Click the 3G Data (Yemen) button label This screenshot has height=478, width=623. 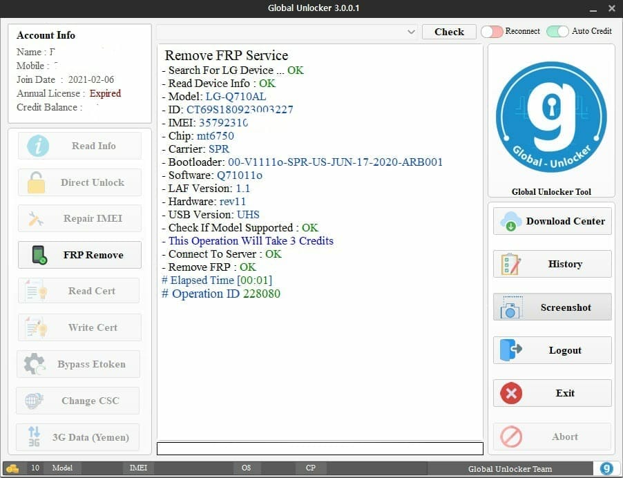tap(90, 437)
